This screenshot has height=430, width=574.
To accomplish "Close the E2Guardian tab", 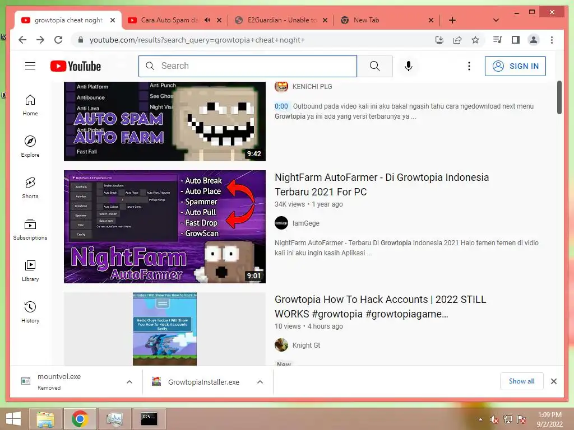I will (325, 20).
